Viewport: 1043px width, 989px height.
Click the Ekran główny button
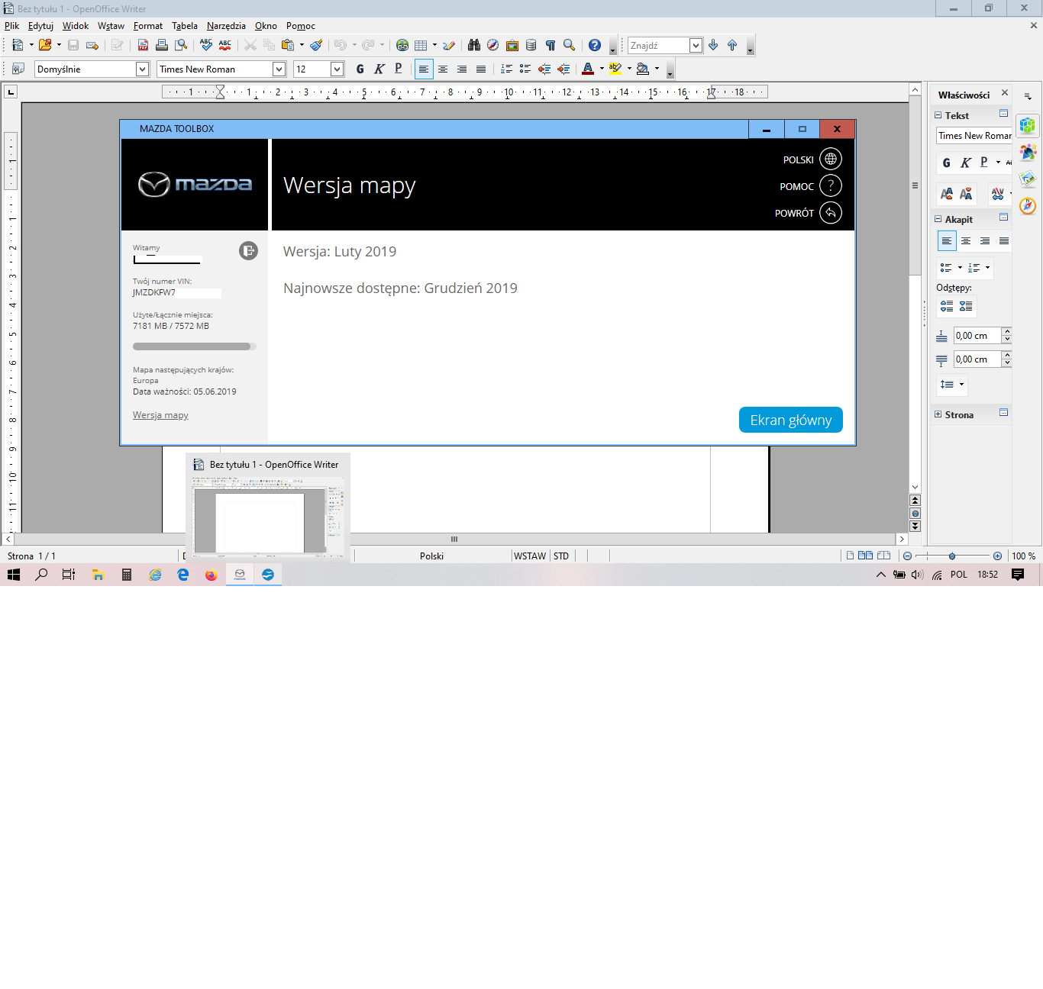pyautogui.click(x=791, y=420)
